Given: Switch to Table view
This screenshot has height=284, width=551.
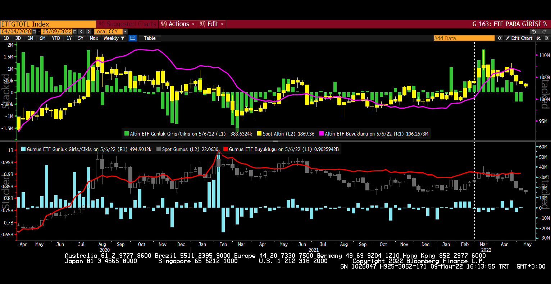Looking at the screenshot, I should (150, 38).
